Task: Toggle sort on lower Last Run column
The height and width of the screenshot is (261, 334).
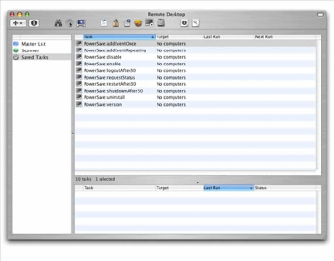Action: (229, 188)
